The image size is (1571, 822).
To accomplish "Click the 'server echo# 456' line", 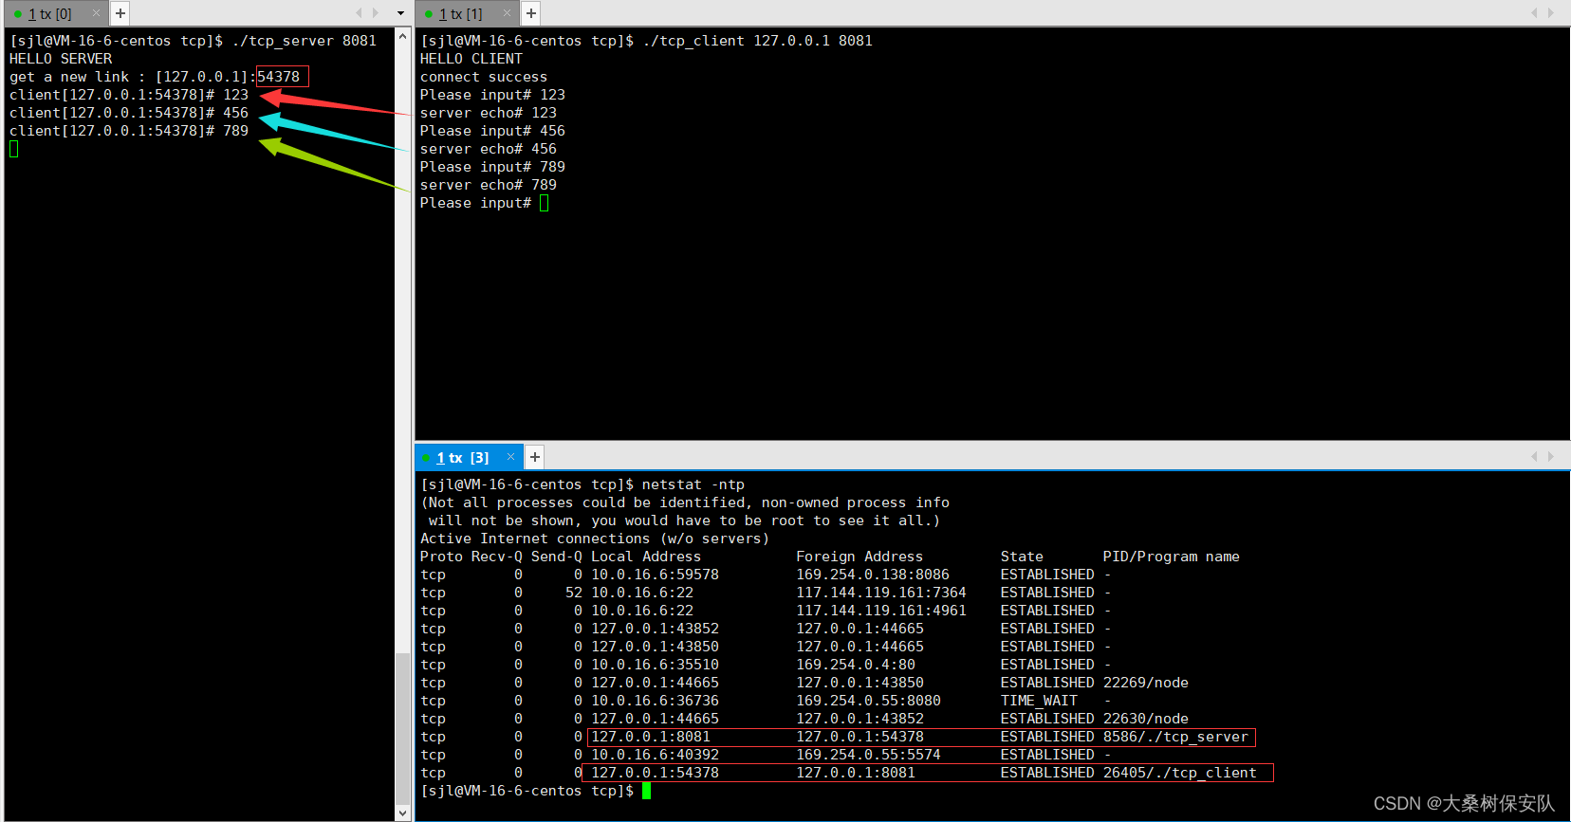I will (x=489, y=149).
